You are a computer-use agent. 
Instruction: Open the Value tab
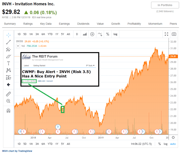(100, 24)
